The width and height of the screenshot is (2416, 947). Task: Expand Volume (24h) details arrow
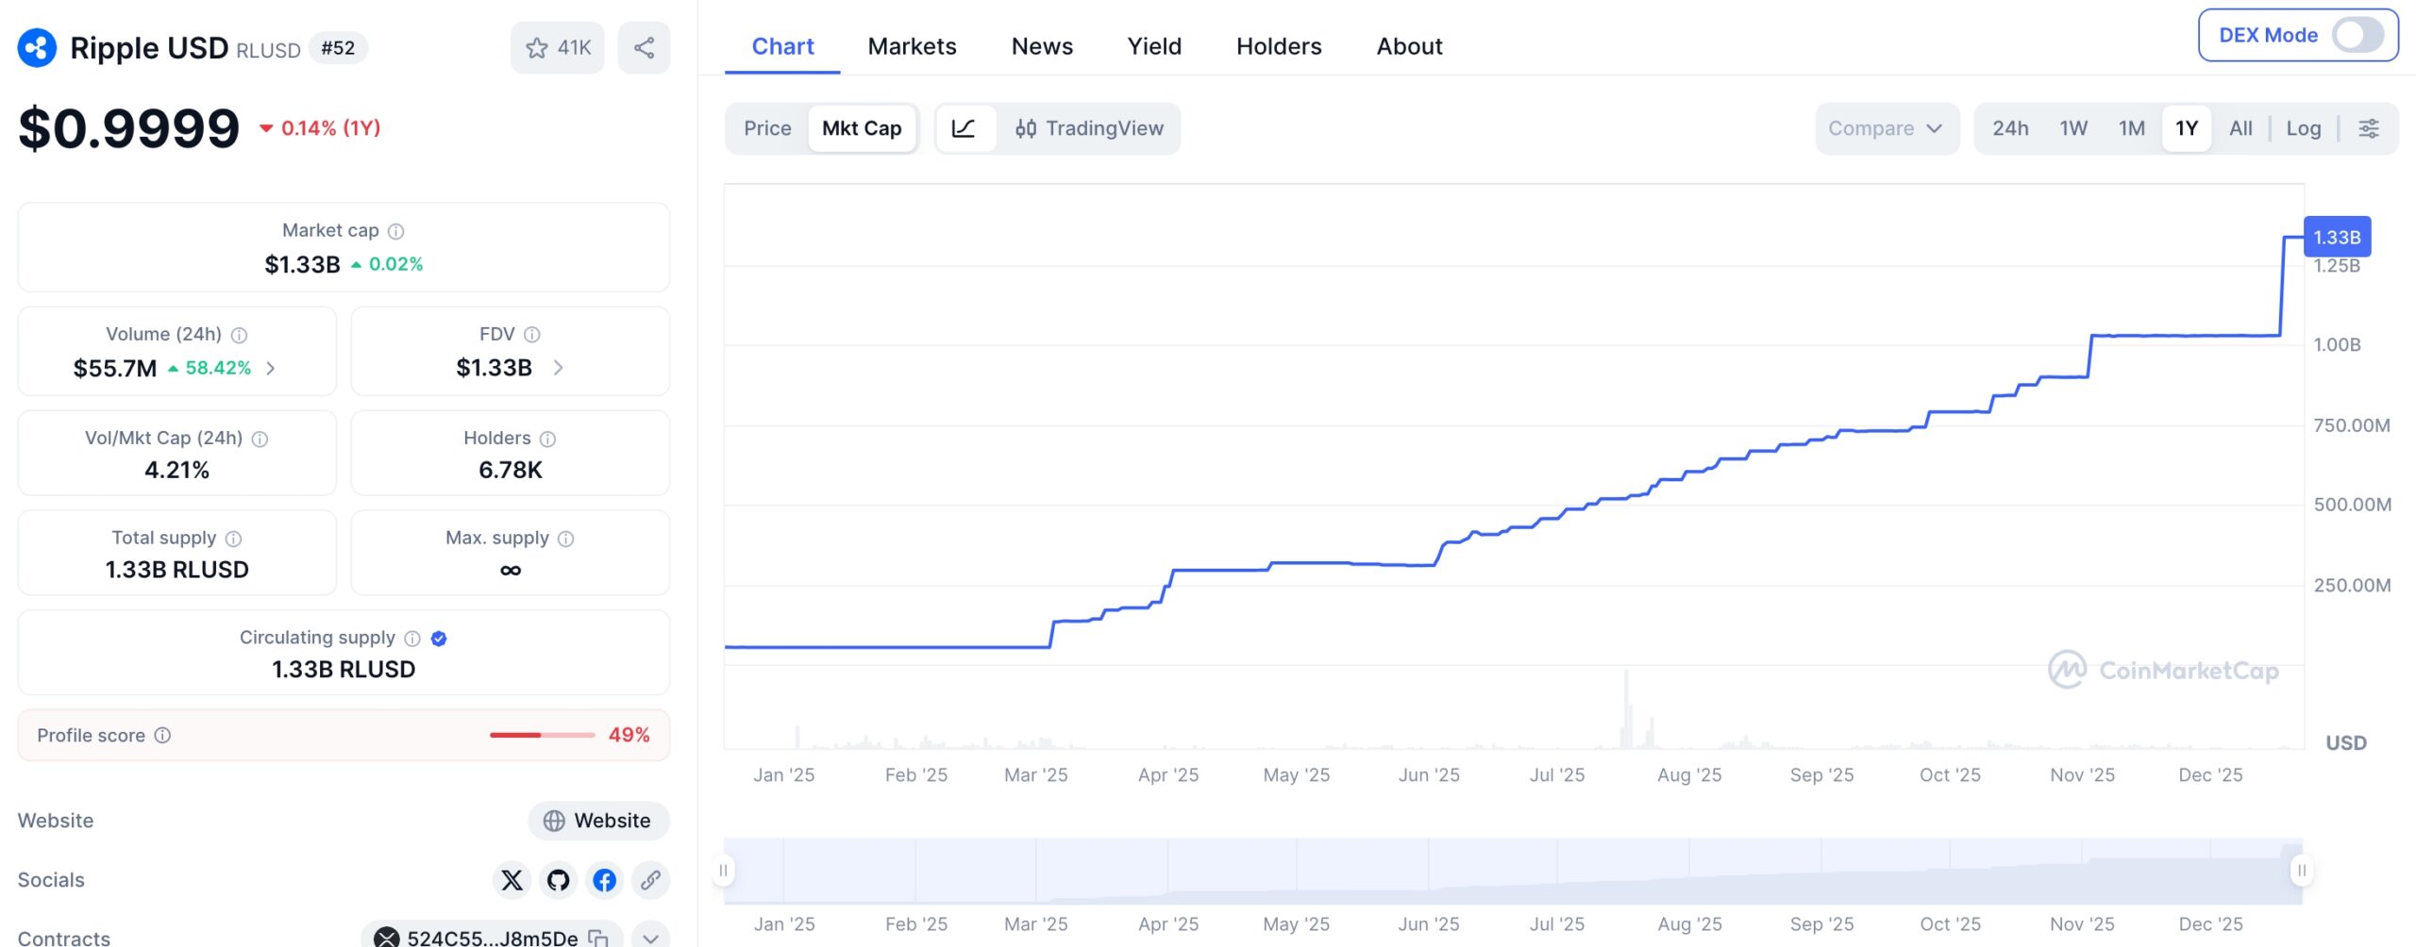click(x=272, y=368)
